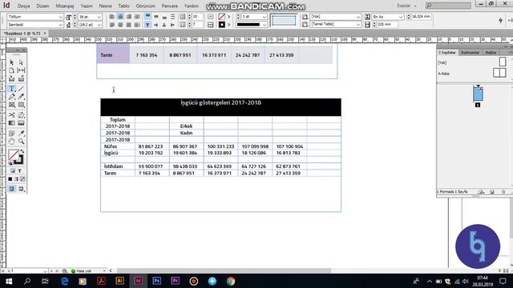
Task: Select the Page tool
Action: 12,70
